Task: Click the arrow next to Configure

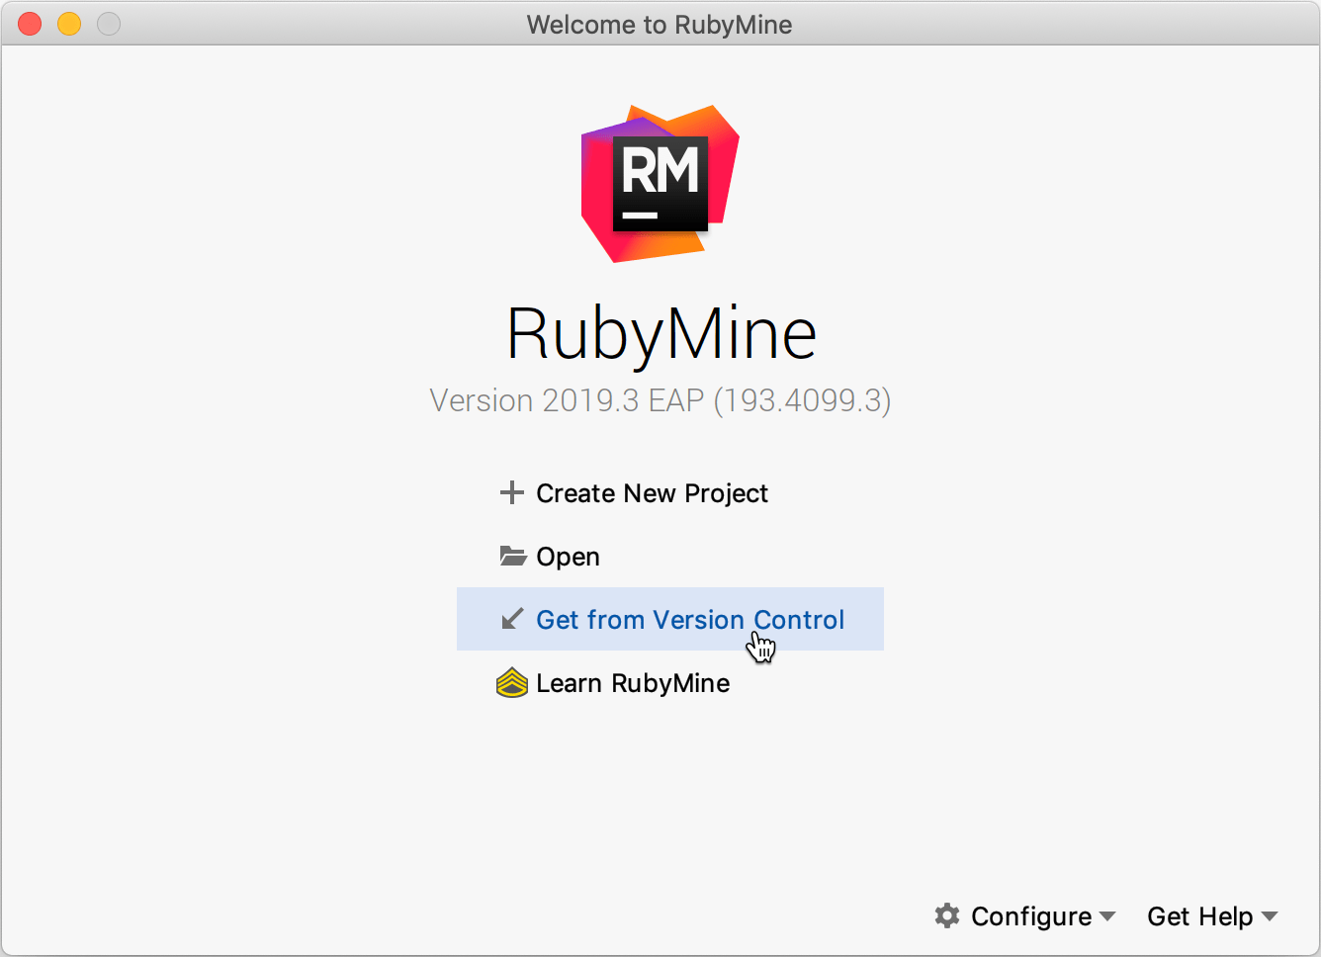Action: pyautogui.click(x=1107, y=916)
